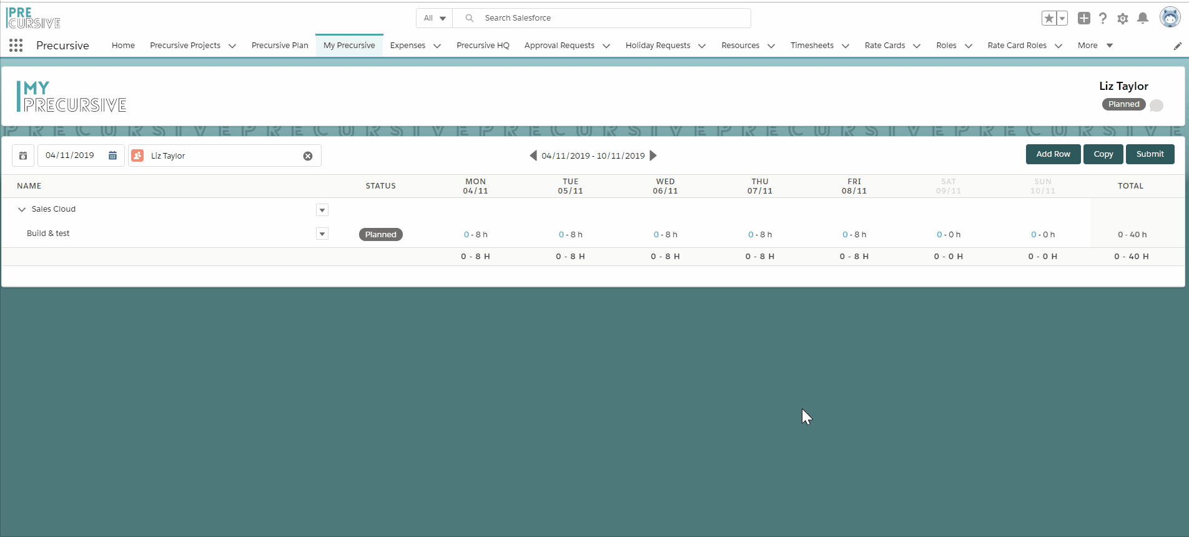The width and height of the screenshot is (1189, 537).
Task: Click the resource person icon beside Liz Taylor
Action: point(137,155)
